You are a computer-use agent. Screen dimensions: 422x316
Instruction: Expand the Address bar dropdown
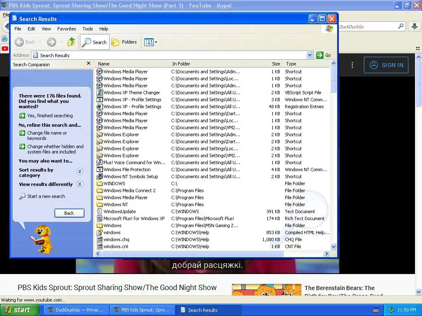pos(309,55)
